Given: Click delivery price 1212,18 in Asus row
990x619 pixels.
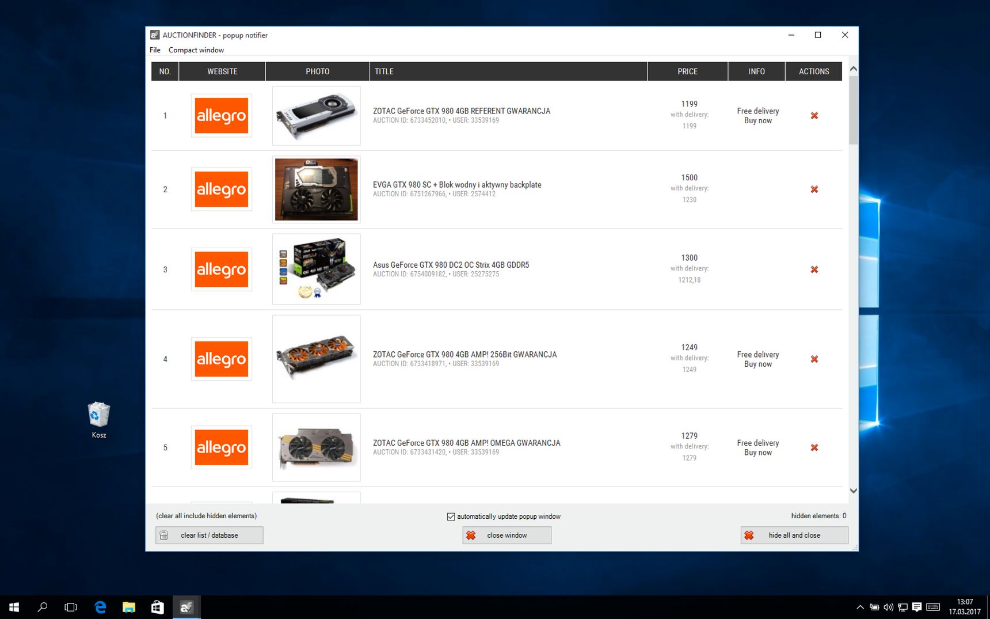Looking at the screenshot, I should click(689, 280).
